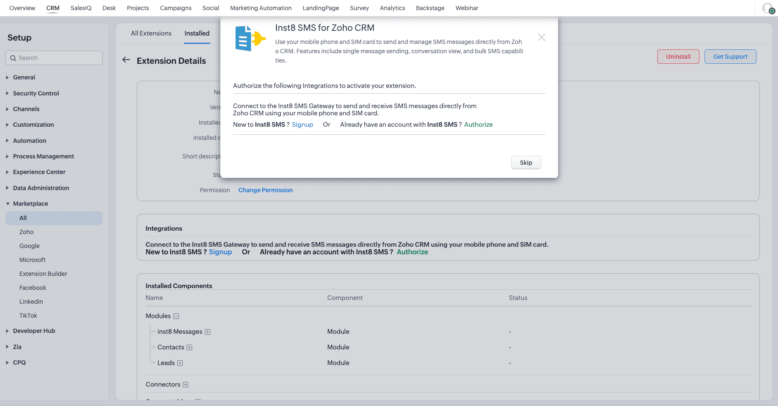Click the Status column header
778x406 pixels.
pyautogui.click(x=518, y=298)
